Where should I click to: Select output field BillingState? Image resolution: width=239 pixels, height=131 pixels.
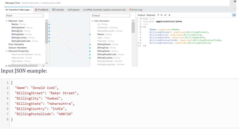[107, 51]
